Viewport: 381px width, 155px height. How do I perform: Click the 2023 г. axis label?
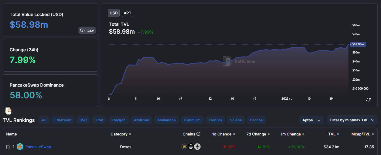[x=287, y=99]
